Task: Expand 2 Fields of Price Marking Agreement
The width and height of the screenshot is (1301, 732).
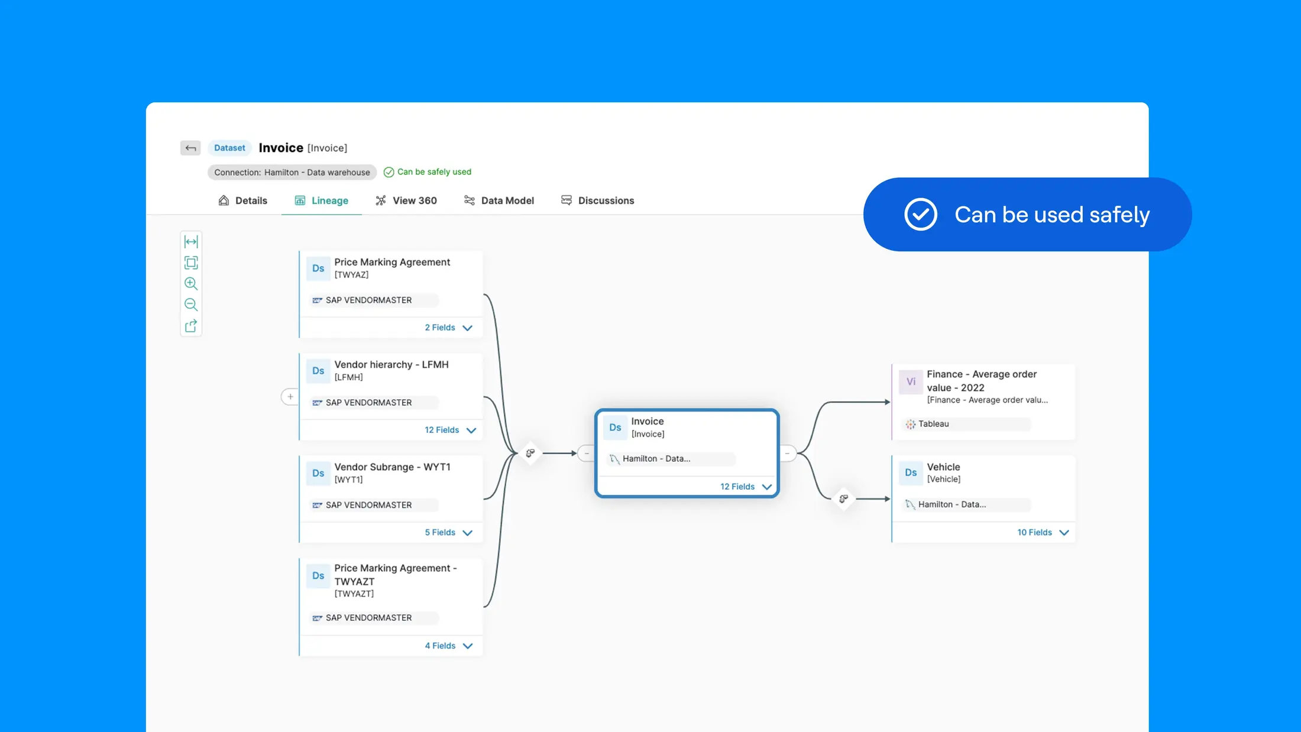Action: [x=448, y=328]
